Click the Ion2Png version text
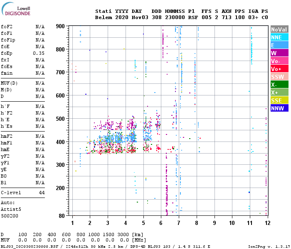The height and width of the screenshot is (249, 291). [269, 247]
